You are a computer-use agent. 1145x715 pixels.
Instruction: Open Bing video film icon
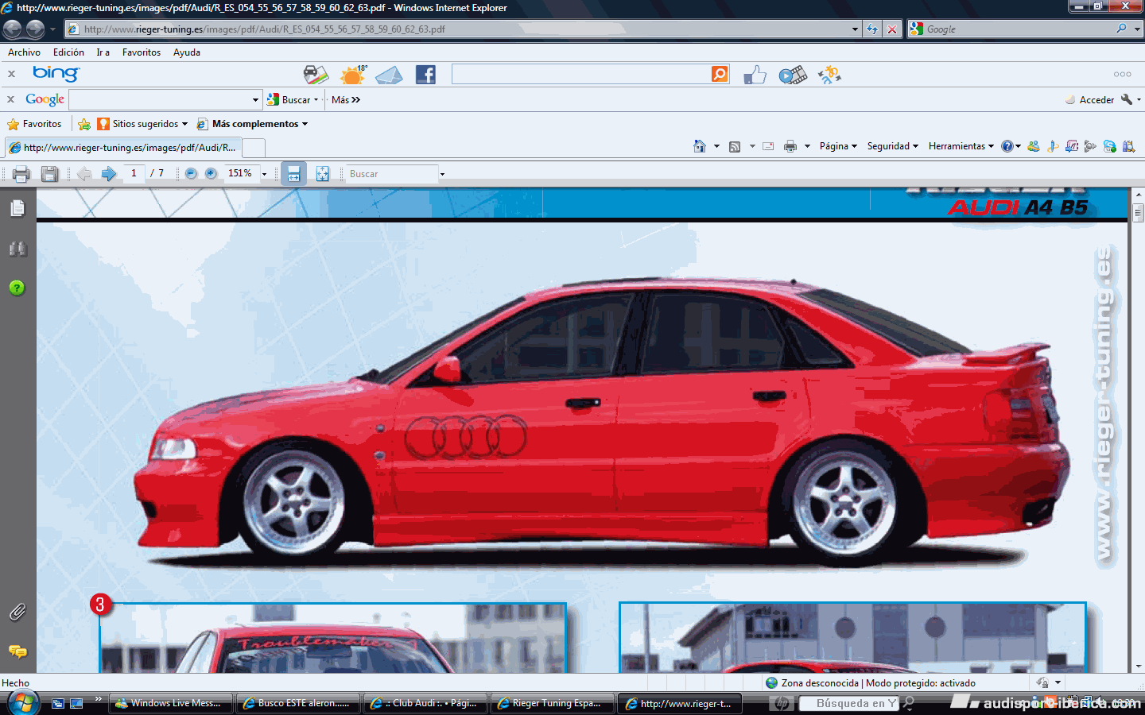(x=792, y=75)
